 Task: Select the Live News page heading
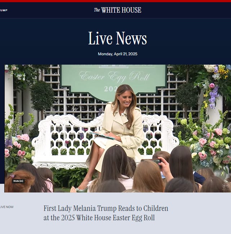(x=117, y=38)
